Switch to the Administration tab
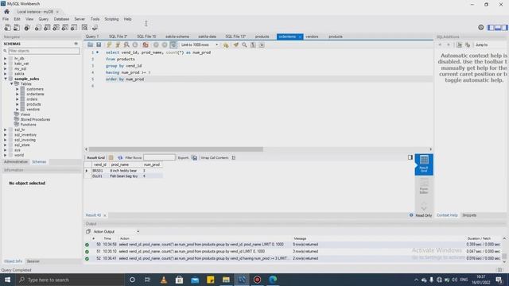Screen dimensions: 509x286 (x=16, y=162)
